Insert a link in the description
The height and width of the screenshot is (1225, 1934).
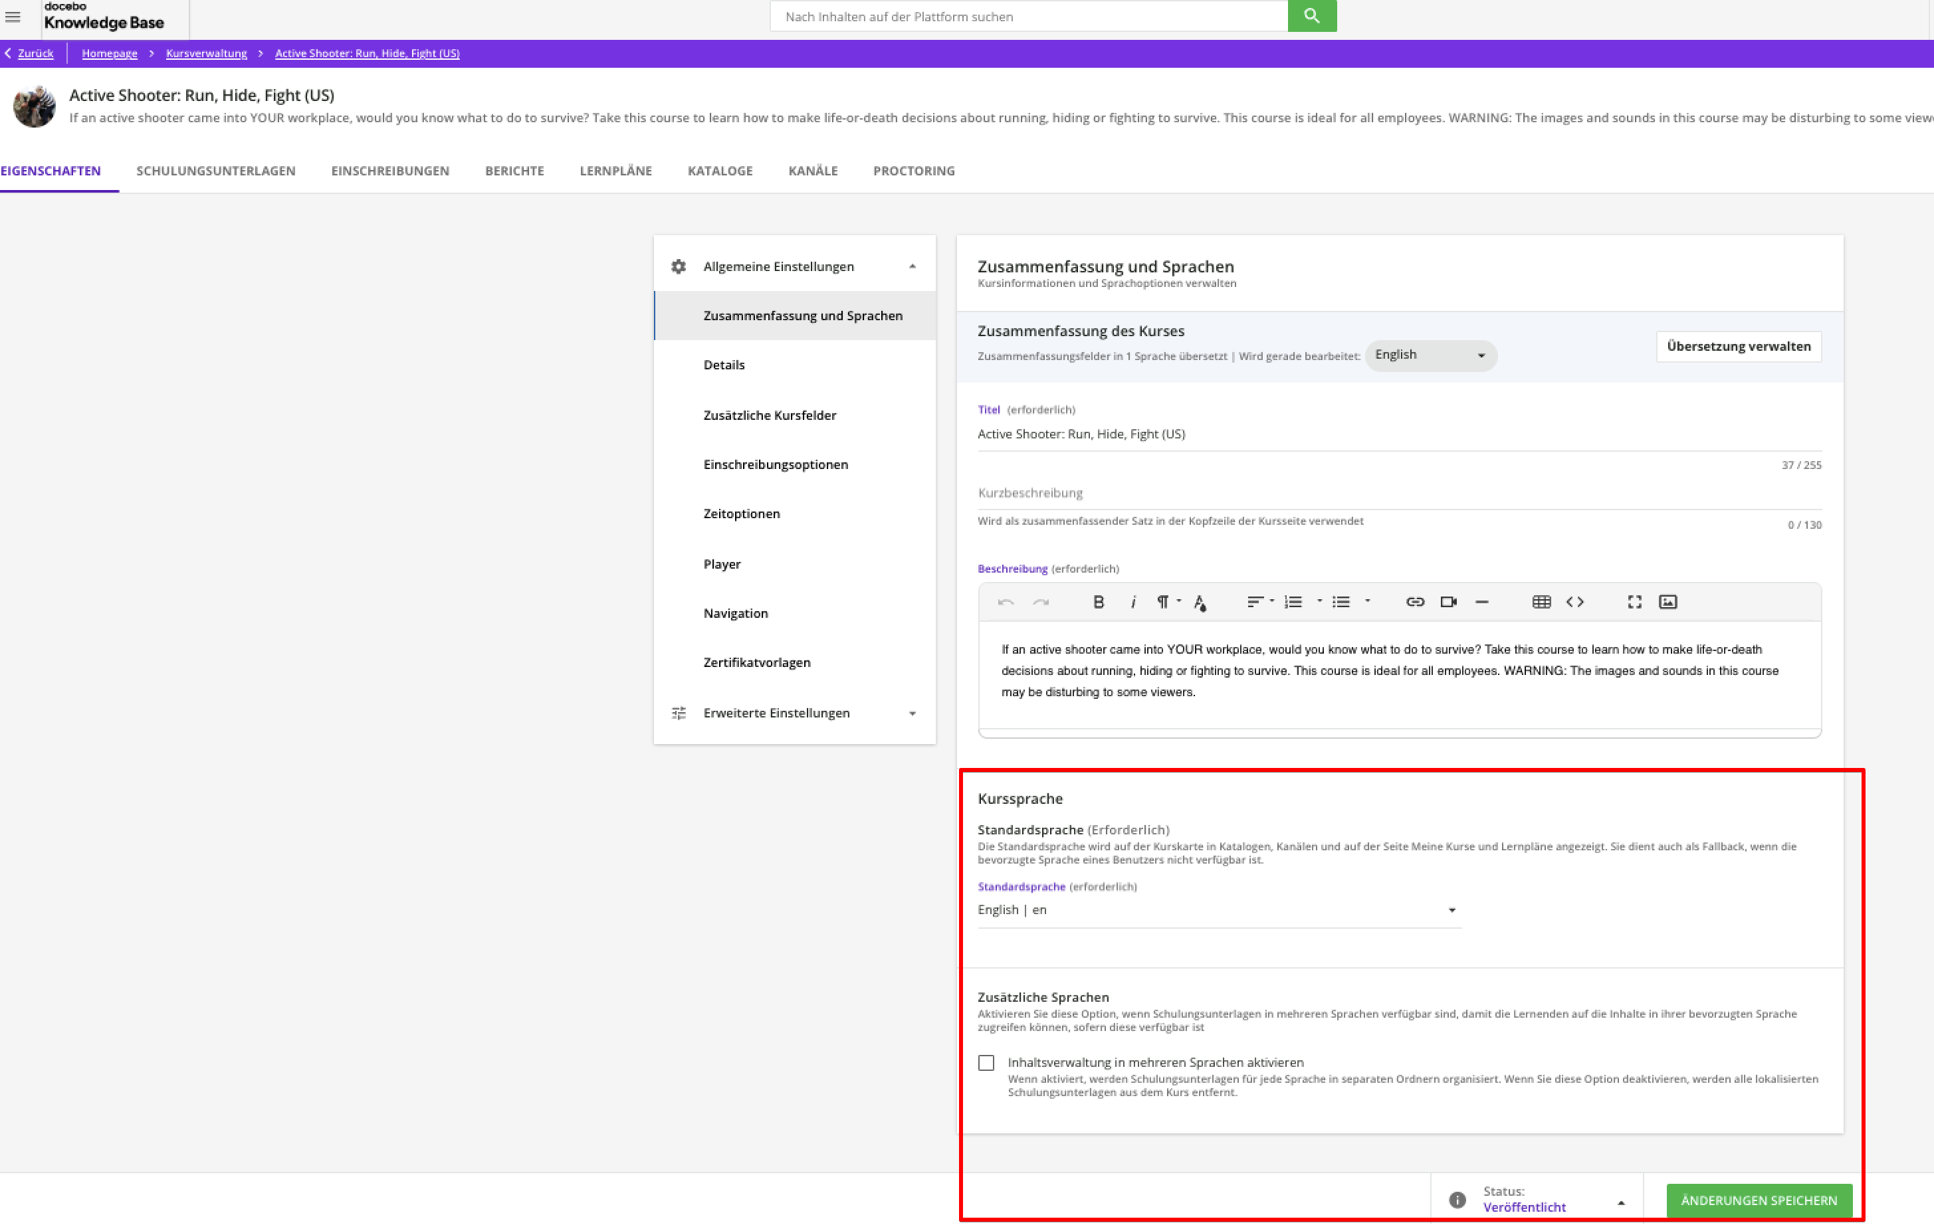click(1415, 602)
